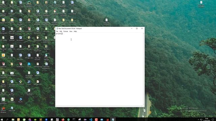Select the Skype desktop shortcut
The width and height of the screenshot is (216, 121).
click(x=29, y=65)
